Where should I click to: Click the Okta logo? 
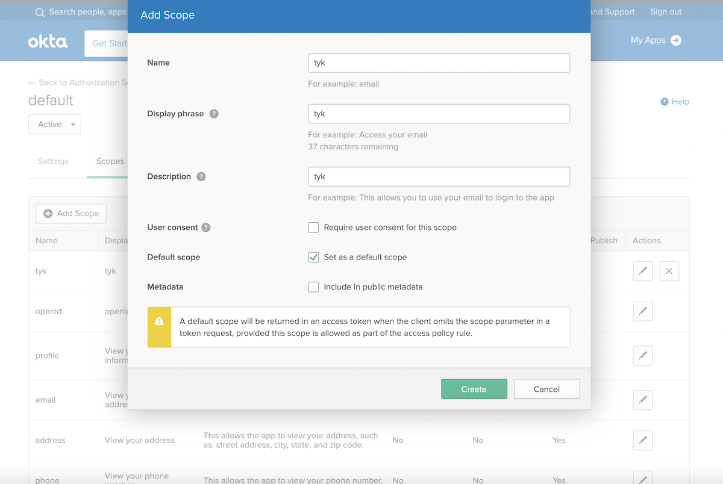tap(48, 42)
